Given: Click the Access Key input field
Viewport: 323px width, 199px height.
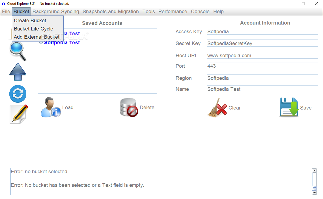Looking at the screenshot, I should pos(262,31).
